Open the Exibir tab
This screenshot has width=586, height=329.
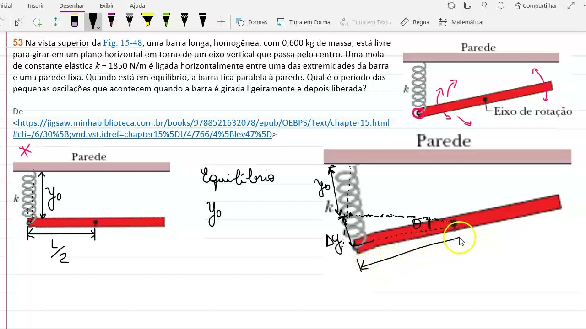click(x=107, y=6)
